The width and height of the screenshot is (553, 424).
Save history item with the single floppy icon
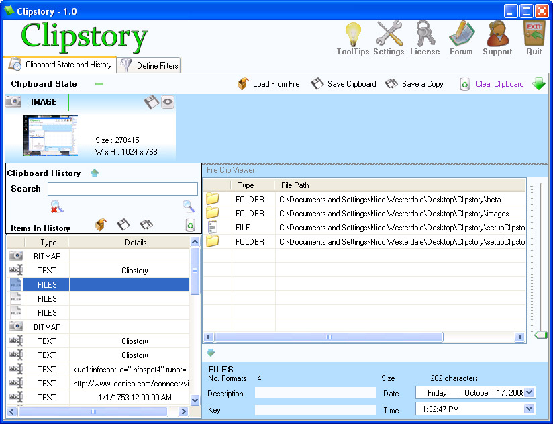pyautogui.click(x=123, y=225)
